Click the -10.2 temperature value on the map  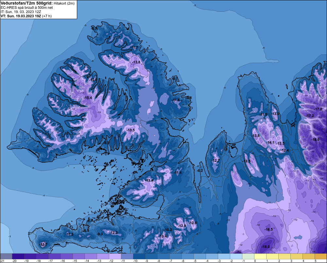pyautogui.click(x=168, y=230)
